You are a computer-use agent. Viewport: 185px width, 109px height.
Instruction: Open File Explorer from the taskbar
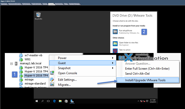(x=60, y=101)
